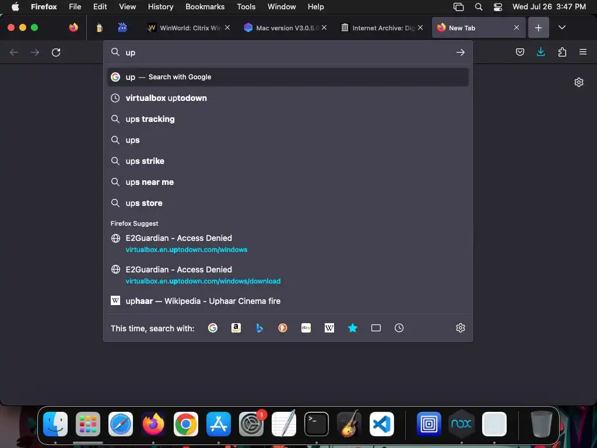The height and width of the screenshot is (448, 597).
Task: Open Control Center in menu bar
Action: pos(498,6)
